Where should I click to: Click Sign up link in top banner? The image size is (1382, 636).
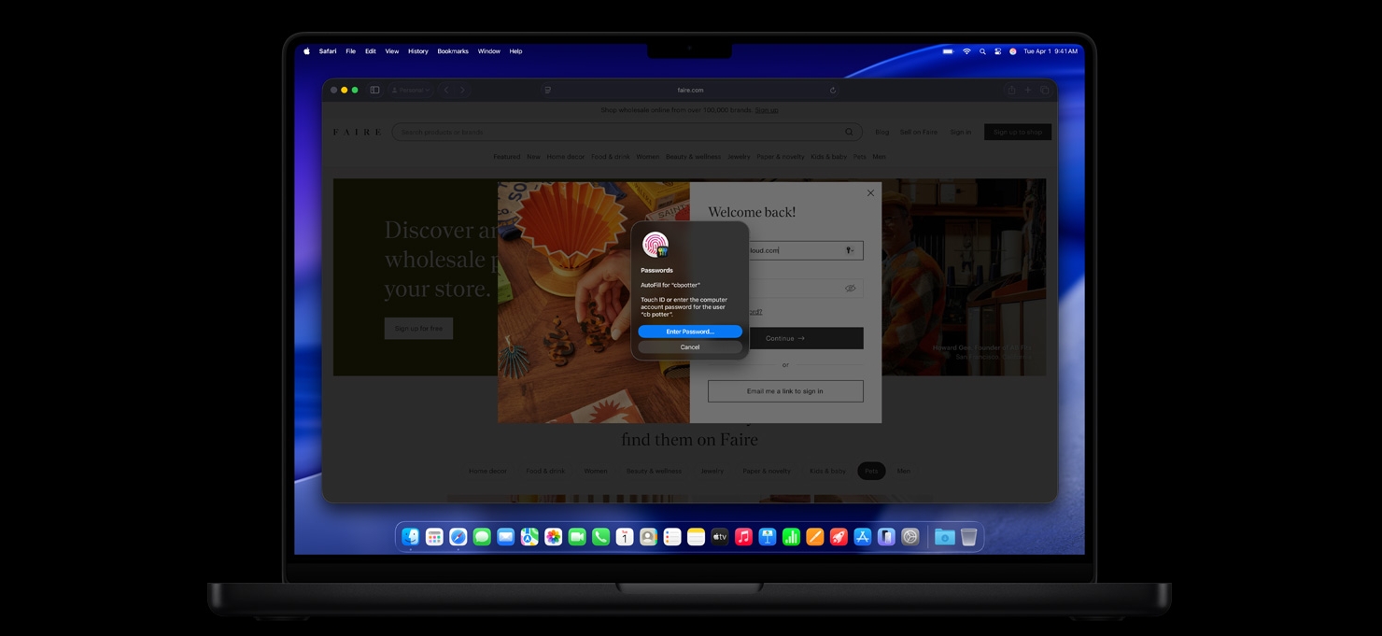[x=767, y=110]
